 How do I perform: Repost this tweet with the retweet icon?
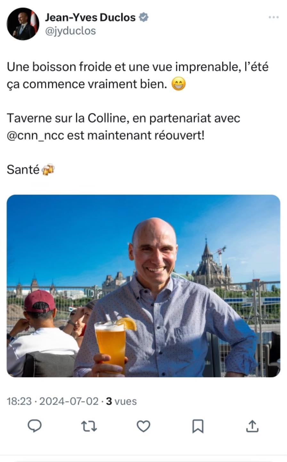pyautogui.click(x=89, y=426)
